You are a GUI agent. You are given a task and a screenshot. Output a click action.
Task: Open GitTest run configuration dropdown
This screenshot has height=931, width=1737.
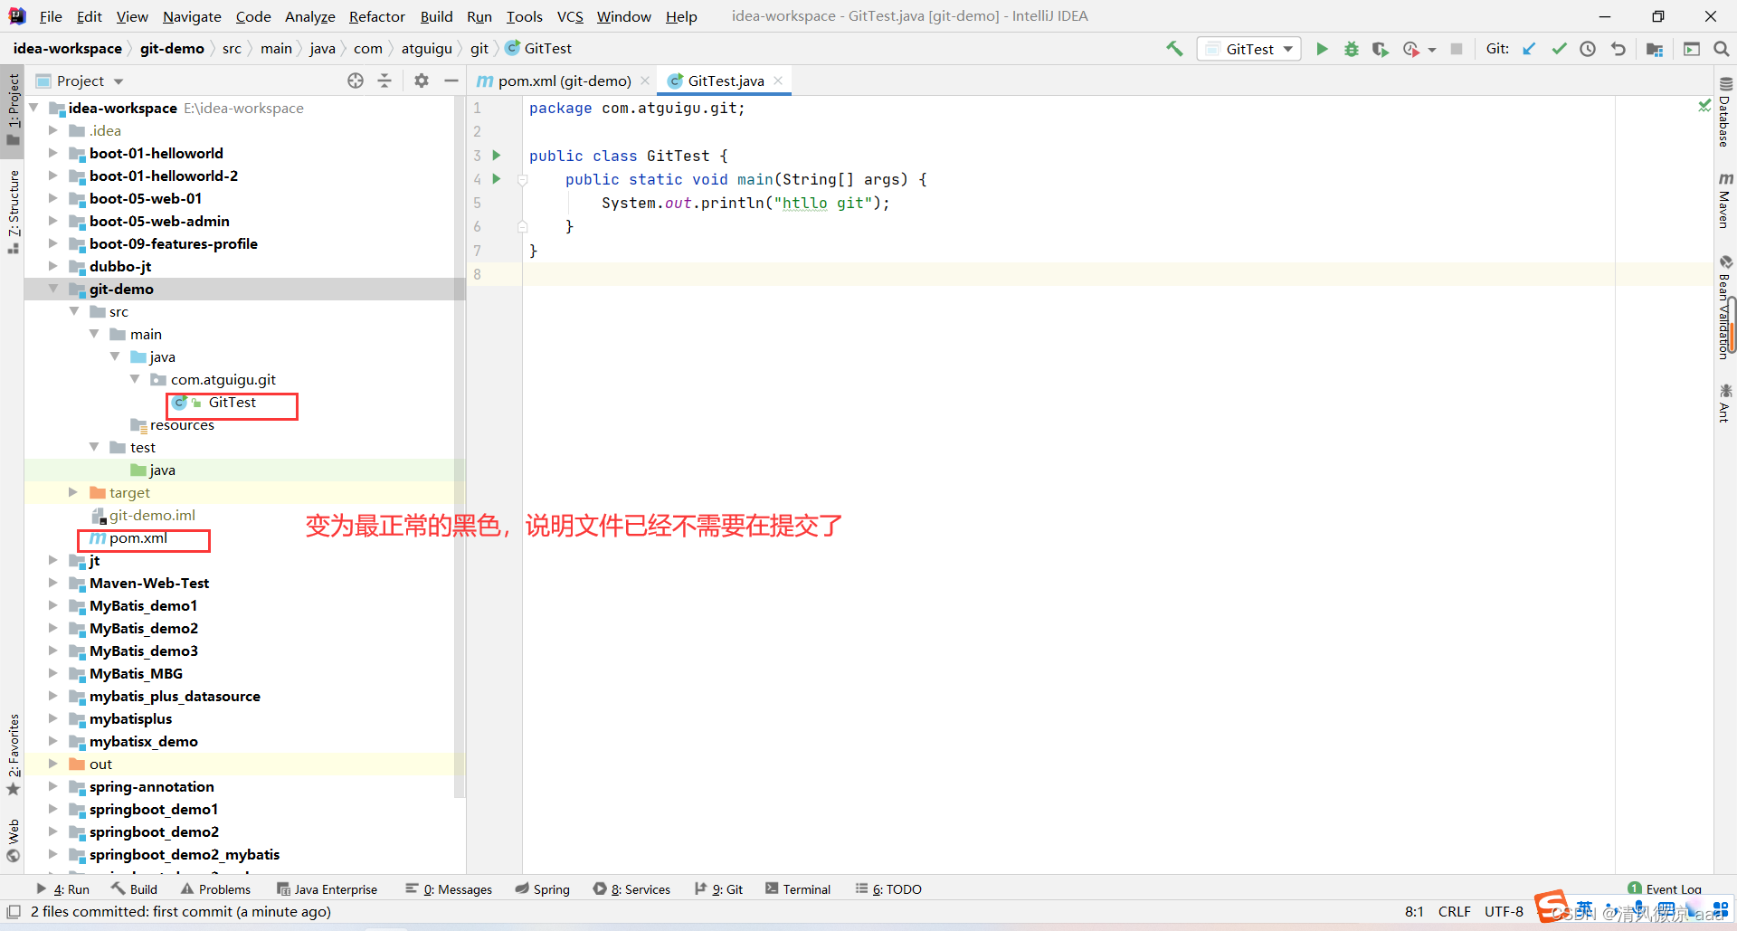pyautogui.click(x=1249, y=49)
